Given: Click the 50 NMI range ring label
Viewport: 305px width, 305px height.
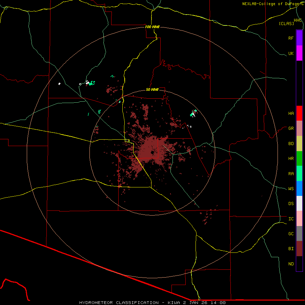Looking at the screenshot, I should point(152,89).
